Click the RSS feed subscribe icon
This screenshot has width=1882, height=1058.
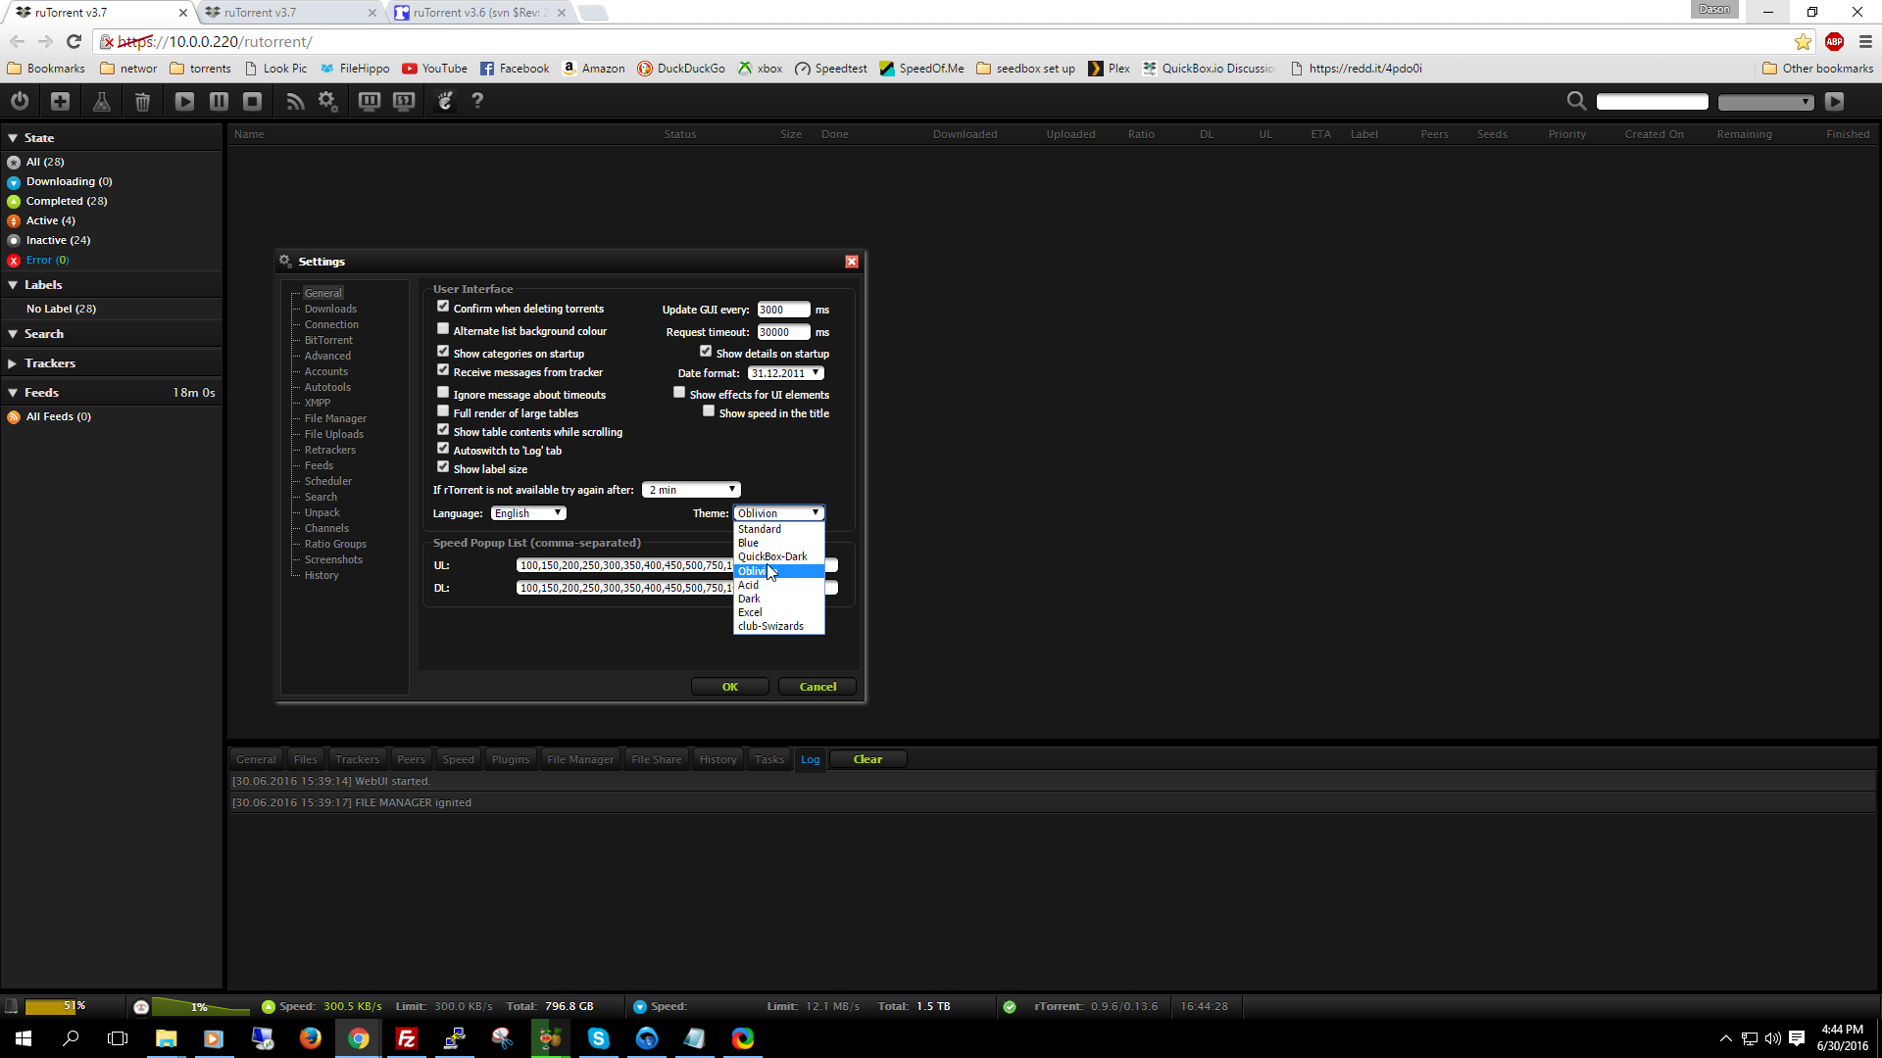pyautogui.click(x=293, y=101)
